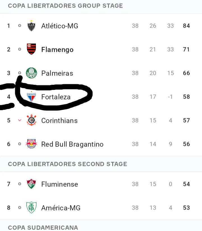Tap Atlético-MG's 84 points value
This screenshot has height=231, width=202.
click(x=187, y=26)
